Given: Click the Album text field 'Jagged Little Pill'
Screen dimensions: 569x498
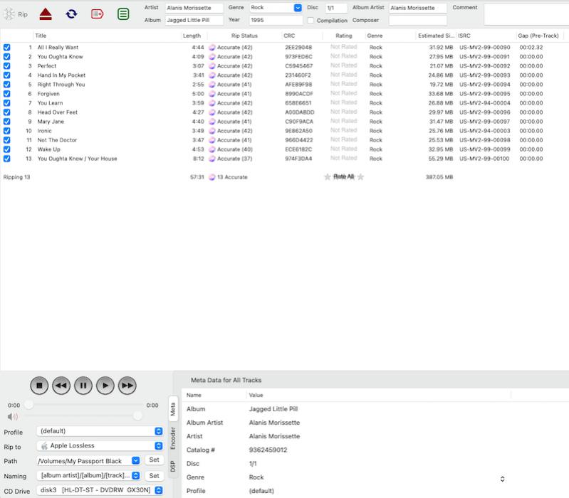Looking at the screenshot, I should (x=194, y=21).
